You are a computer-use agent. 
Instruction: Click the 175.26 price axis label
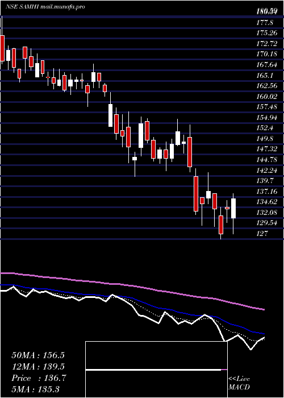tap(267, 33)
